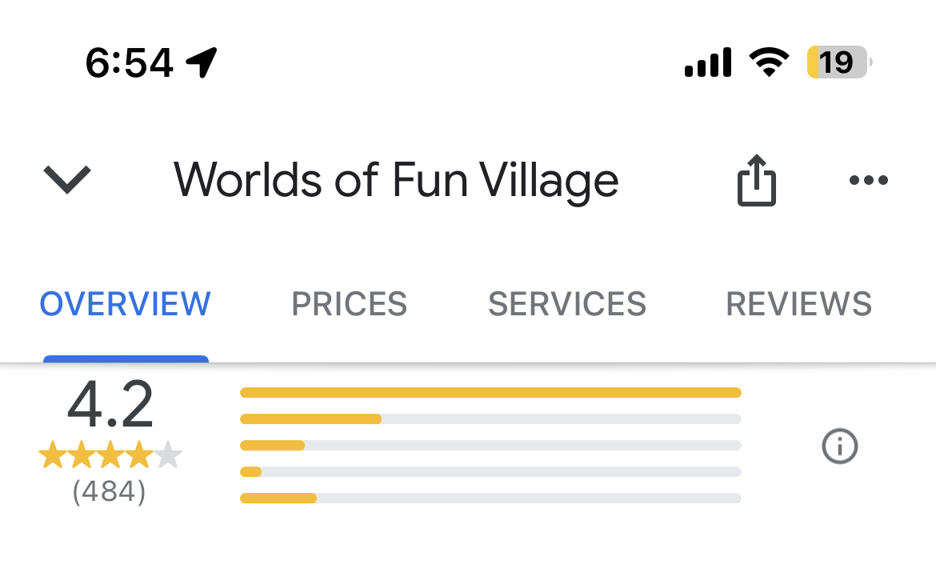This screenshot has width=936, height=585.
Task: Tap the Worlds of Fun Village title
Action: (x=396, y=180)
